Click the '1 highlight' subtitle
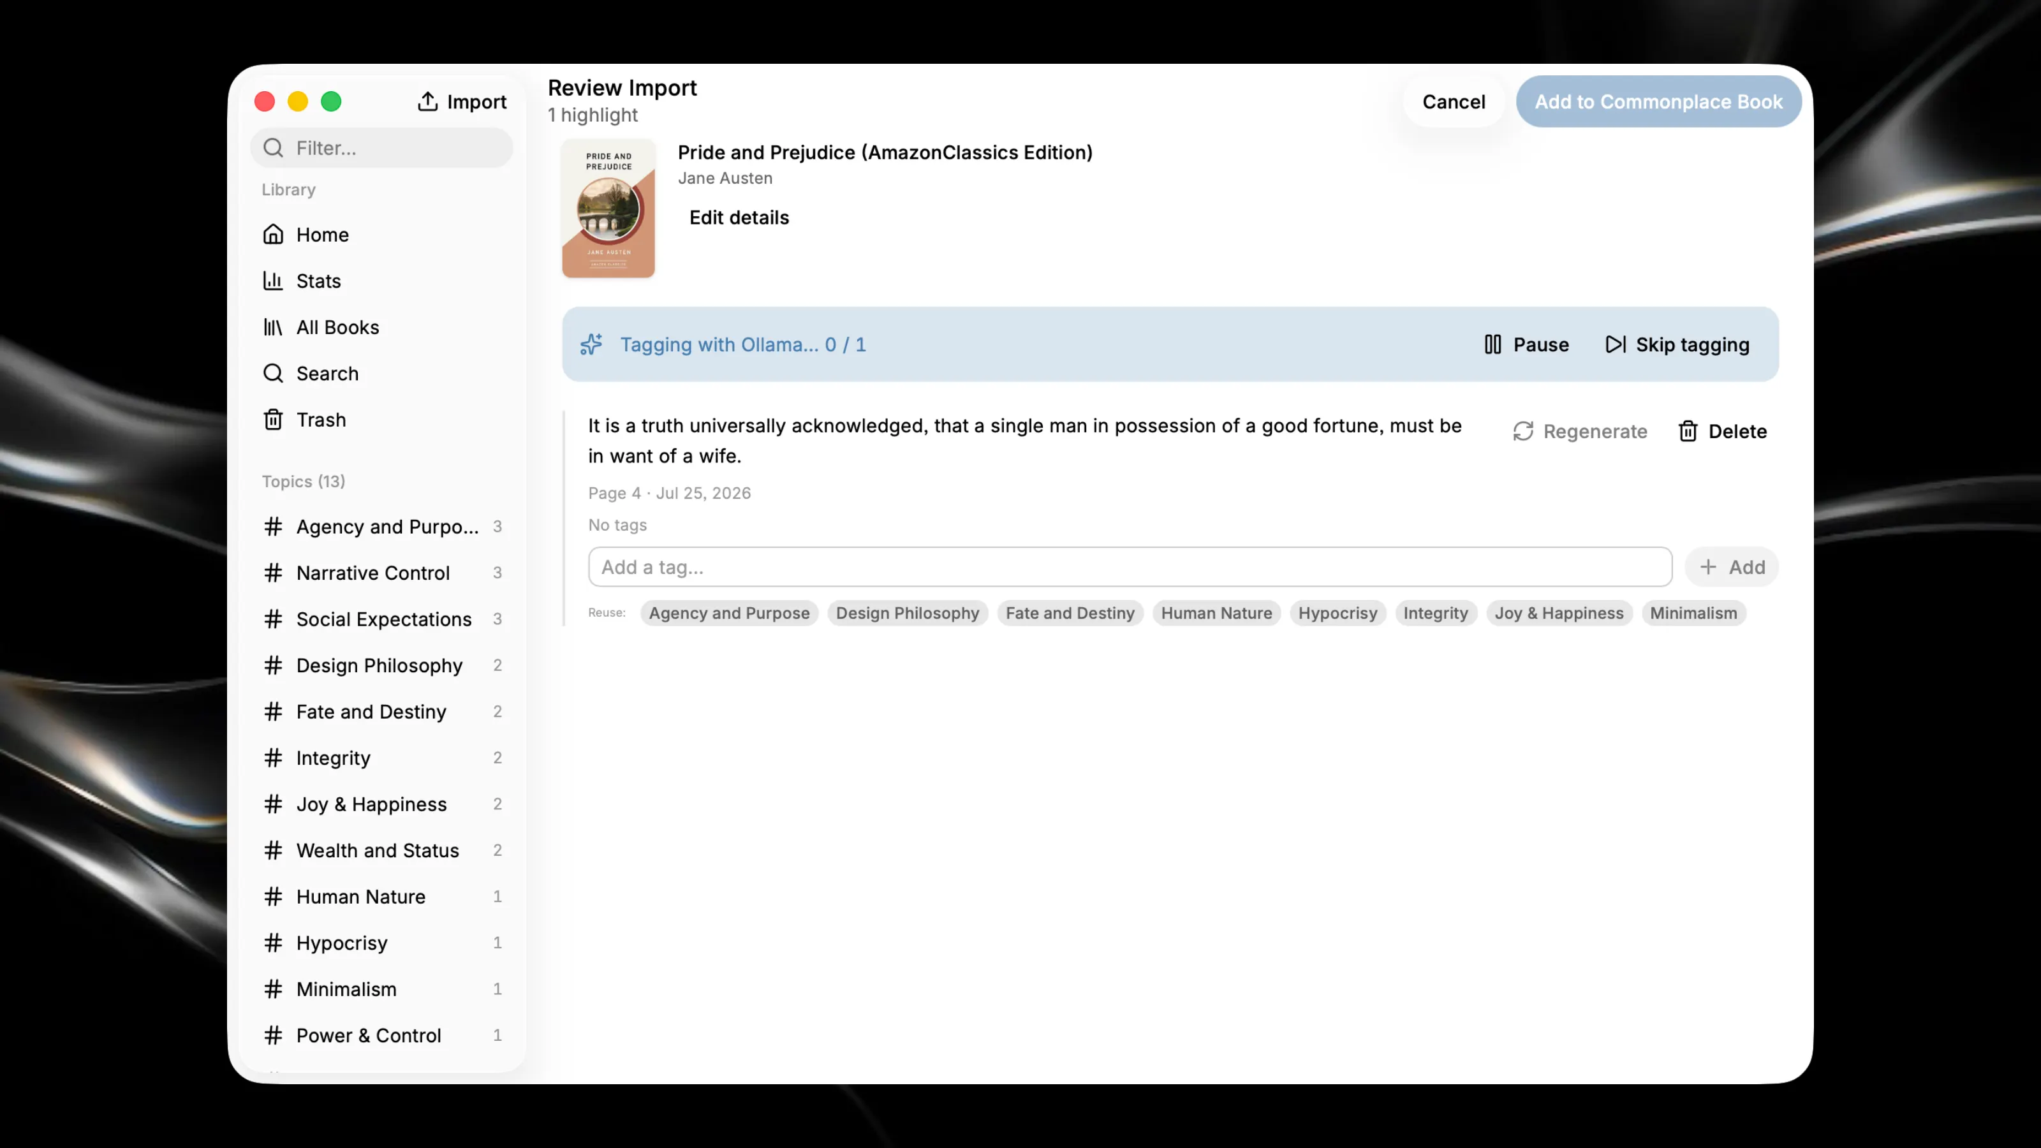The height and width of the screenshot is (1148, 2041). pos(593,115)
